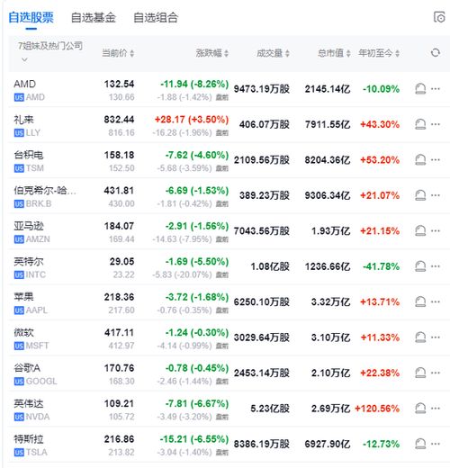
Task: Open 亚马逊 stock page
Action: (x=29, y=226)
